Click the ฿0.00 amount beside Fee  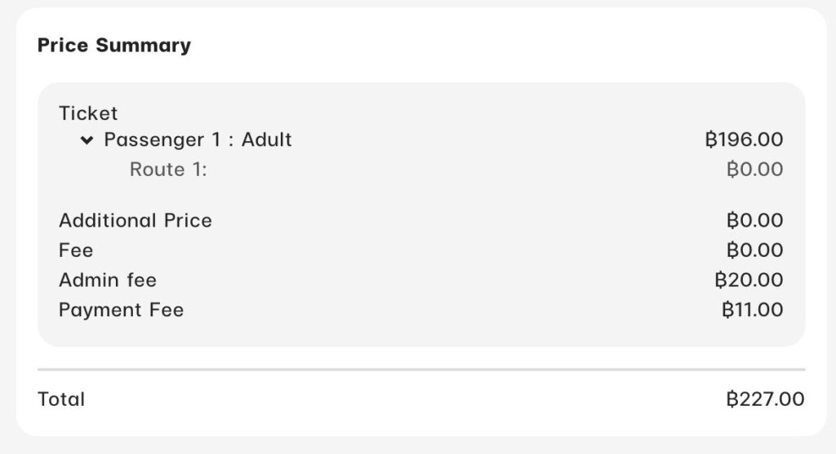click(754, 250)
